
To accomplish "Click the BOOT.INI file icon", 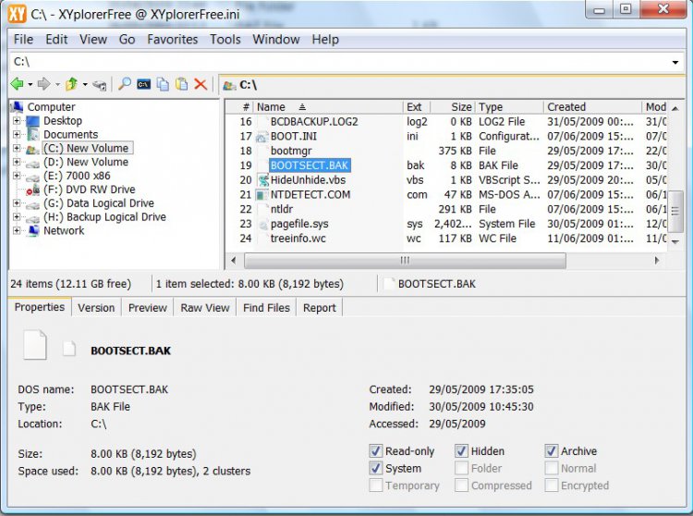I will tap(262, 137).
